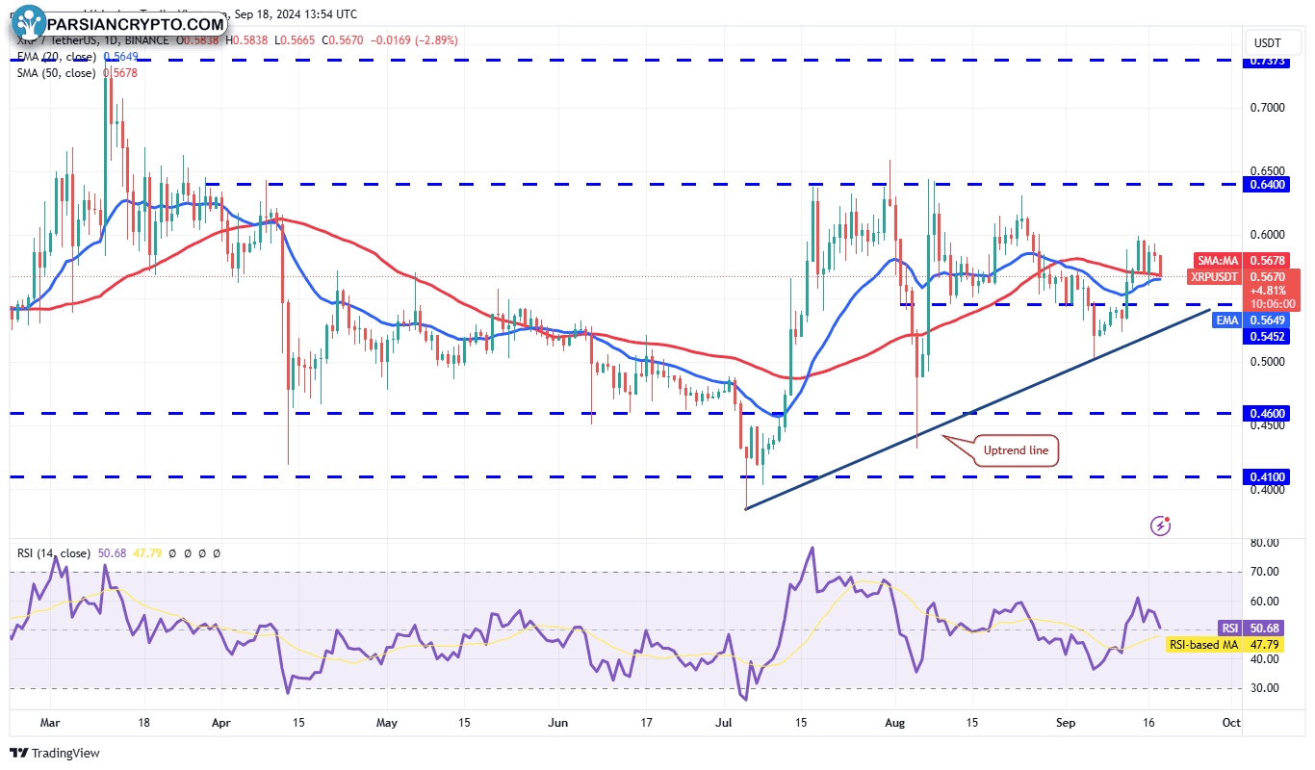The image size is (1315, 770).
Task: Click the Apr label on time axis
Action: [x=221, y=723]
